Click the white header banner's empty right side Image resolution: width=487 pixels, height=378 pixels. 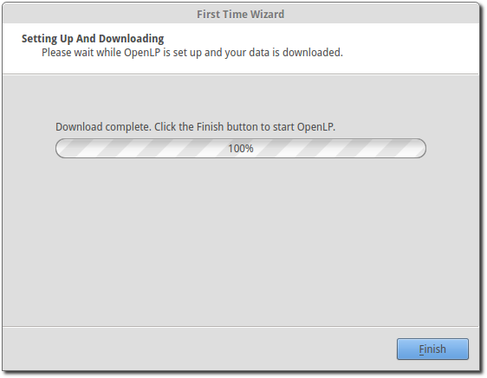[410, 48]
